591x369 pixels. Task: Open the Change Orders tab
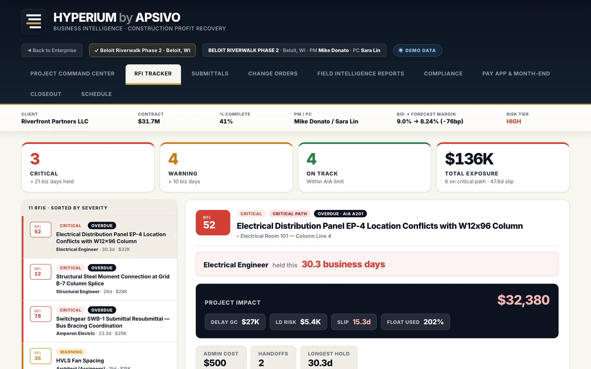pyautogui.click(x=273, y=74)
